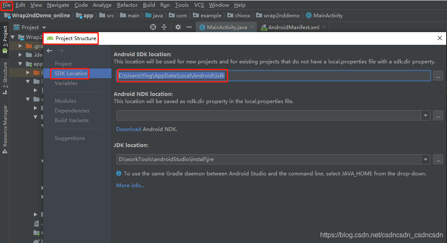Toggle the 7: Structure tool window
Image resolution: width=447 pixels, height=243 pixels.
click(5, 78)
